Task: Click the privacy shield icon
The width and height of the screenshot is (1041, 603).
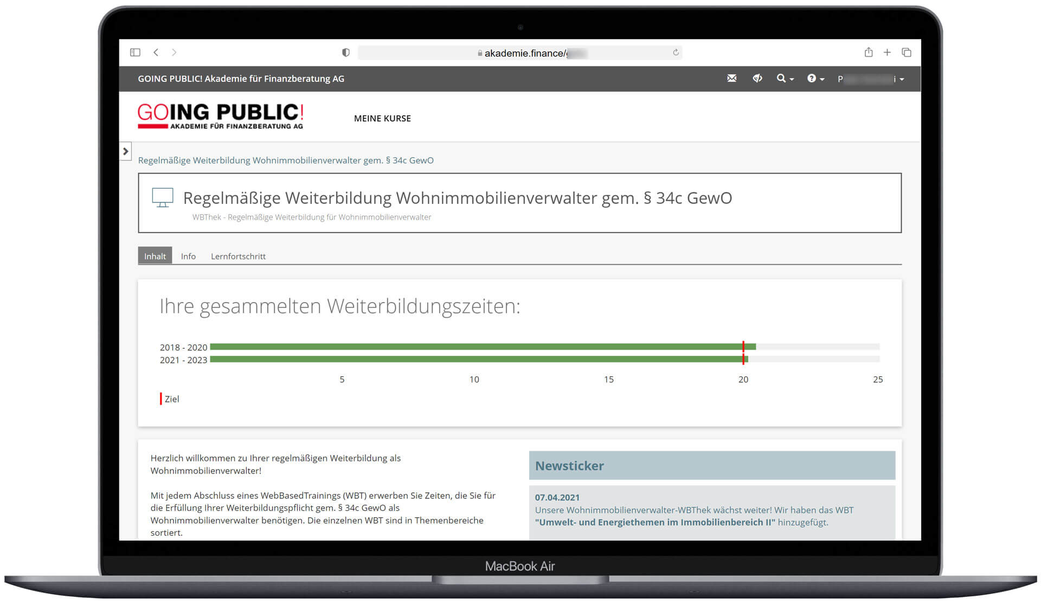Action: click(346, 53)
